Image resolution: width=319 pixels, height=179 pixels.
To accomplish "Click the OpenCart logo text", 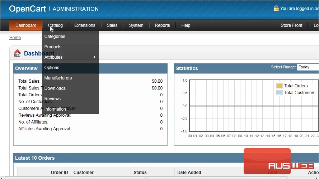I will coord(28,9).
